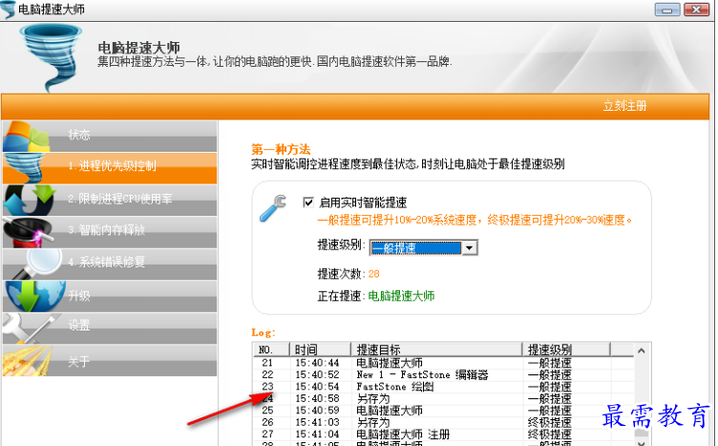Click the Windows flag icon beside 状态
Screen dimensions: 718x446
[27, 136]
